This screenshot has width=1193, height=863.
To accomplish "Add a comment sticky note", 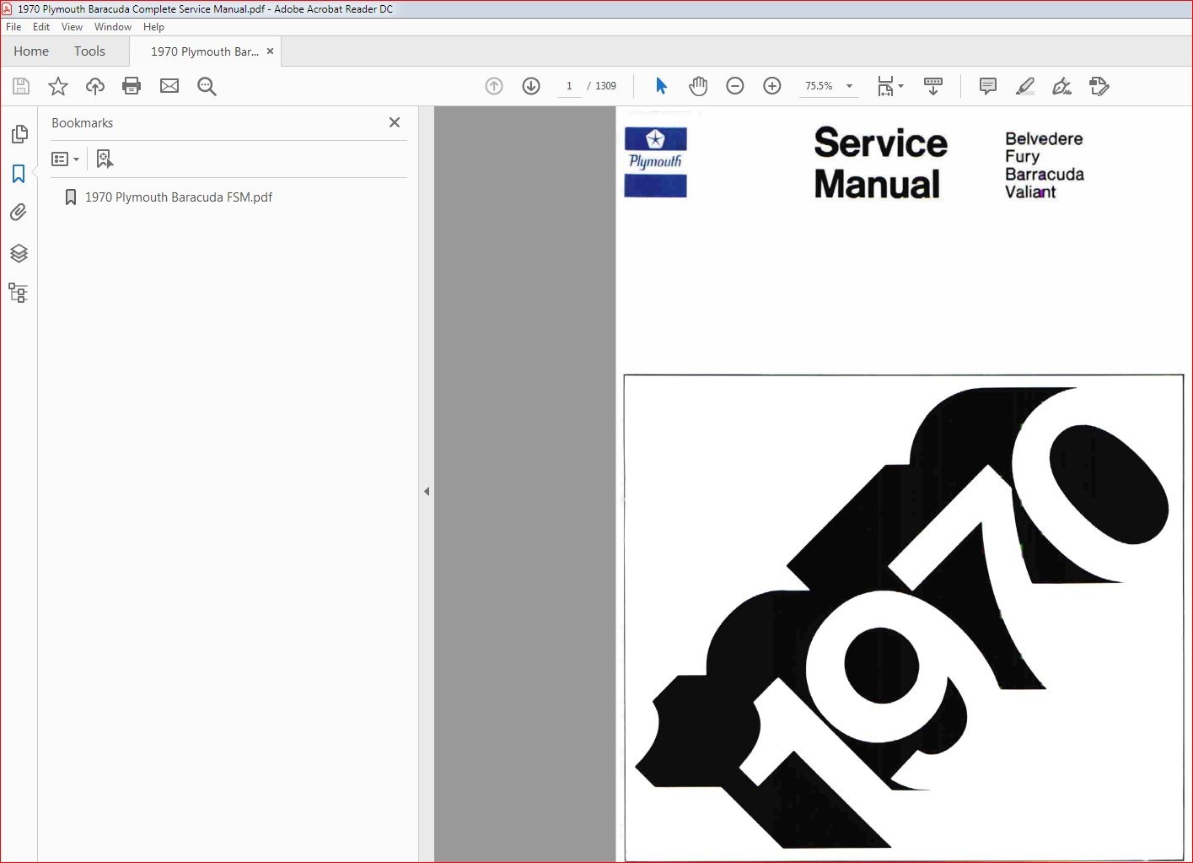I will pyautogui.click(x=988, y=86).
